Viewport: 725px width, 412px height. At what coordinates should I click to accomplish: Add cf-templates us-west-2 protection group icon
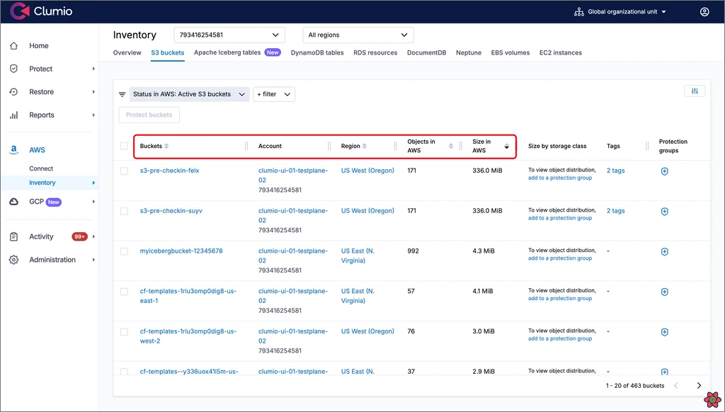(664, 333)
